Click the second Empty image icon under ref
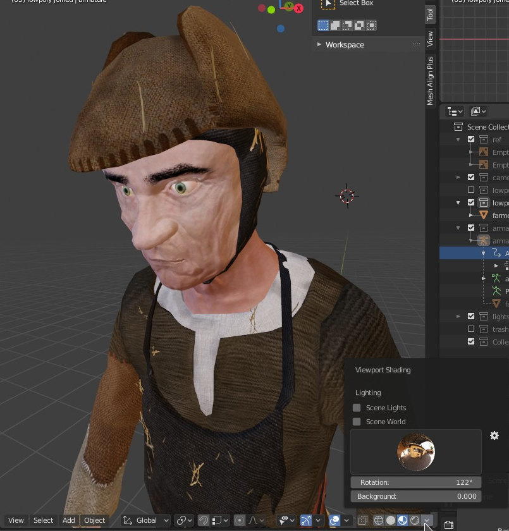 (484, 164)
